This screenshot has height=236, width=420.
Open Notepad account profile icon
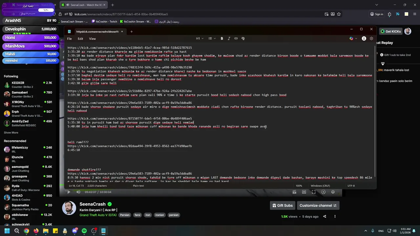364,38
